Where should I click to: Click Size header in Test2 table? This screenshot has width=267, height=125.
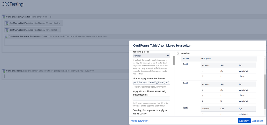pos(222,84)
